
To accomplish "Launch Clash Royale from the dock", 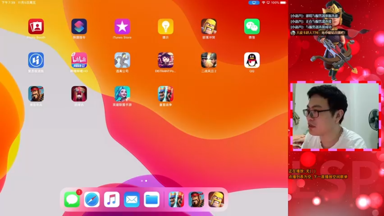I will (x=176, y=199).
